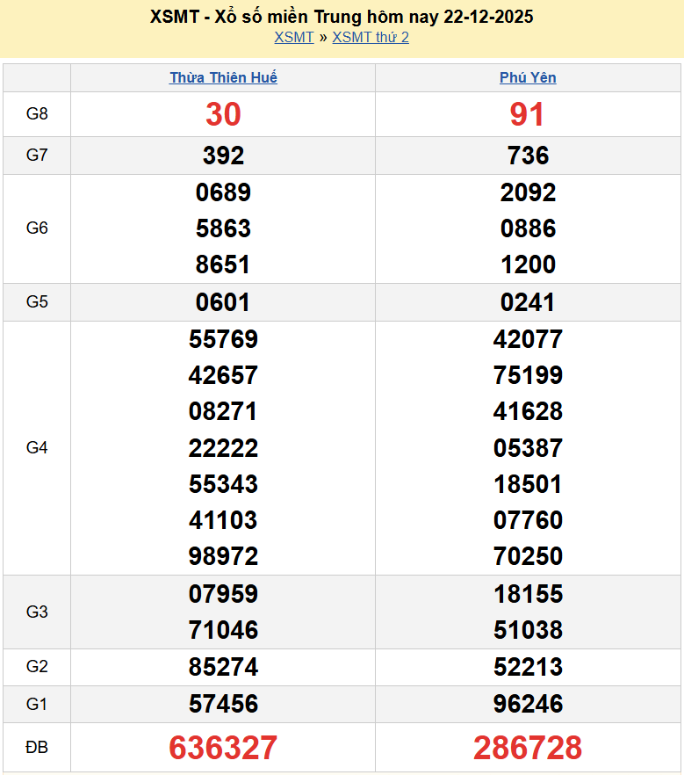Select the G6 number 0886
Viewport: 684px width, 775px height.
(528, 228)
